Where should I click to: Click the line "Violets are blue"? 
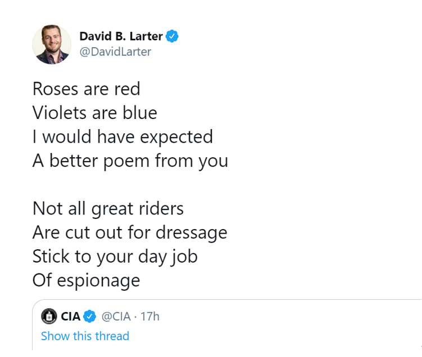(95, 113)
